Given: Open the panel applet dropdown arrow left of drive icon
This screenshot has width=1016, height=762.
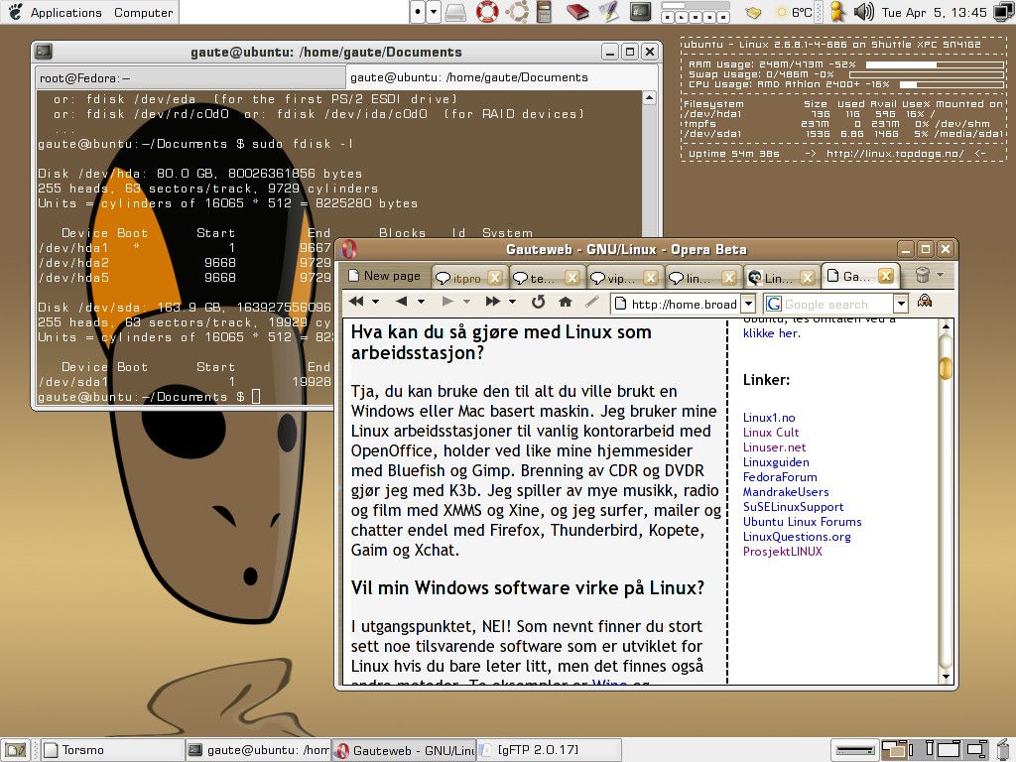Looking at the screenshot, I should 435,12.
